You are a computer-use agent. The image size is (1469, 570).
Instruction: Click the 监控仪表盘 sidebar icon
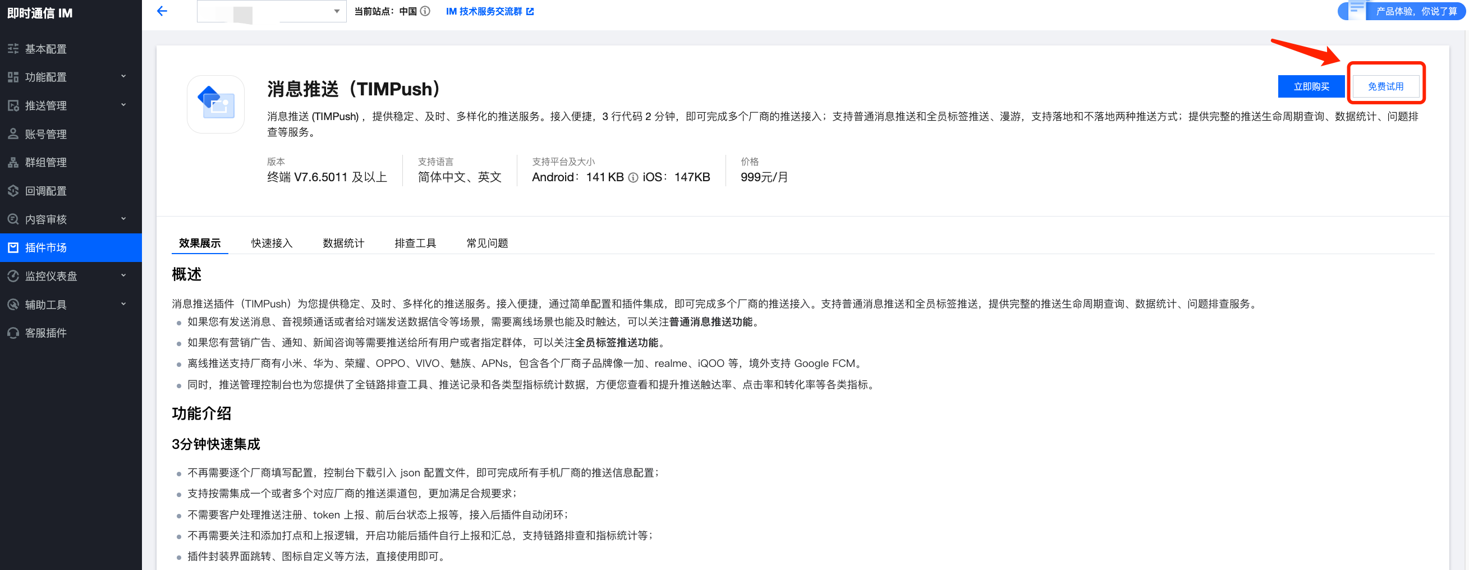13,276
